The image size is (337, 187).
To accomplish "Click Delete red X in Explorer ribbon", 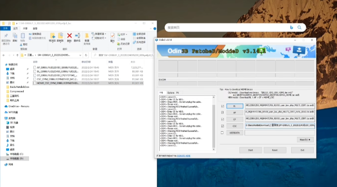I will point(69,36).
